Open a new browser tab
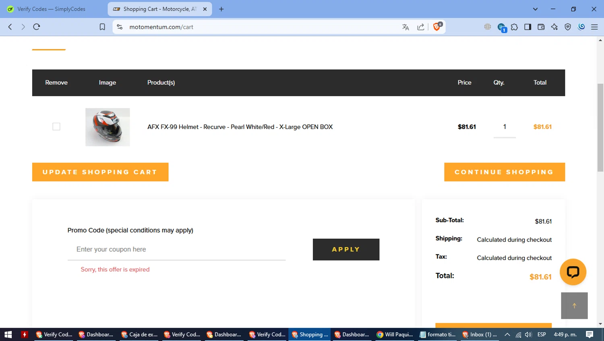Screen dimensions: 604x341 pyautogui.click(x=221, y=9)
